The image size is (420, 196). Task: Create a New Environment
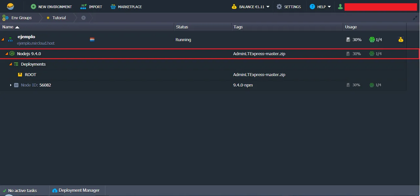click(x=51, y=7)
